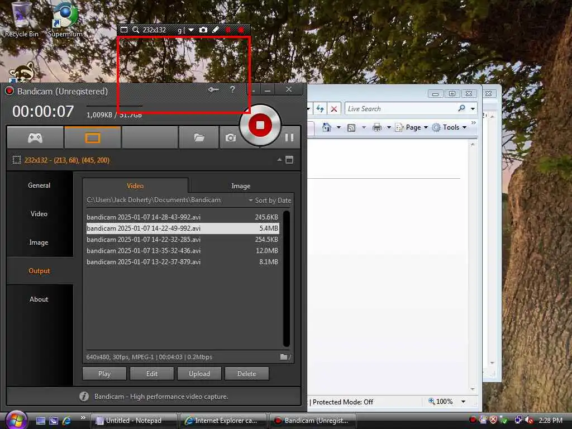The width and height of the screenshot is (572, 429).
Task: Open the Sort by Date dropdown
Action: click(x=270, y=201)
